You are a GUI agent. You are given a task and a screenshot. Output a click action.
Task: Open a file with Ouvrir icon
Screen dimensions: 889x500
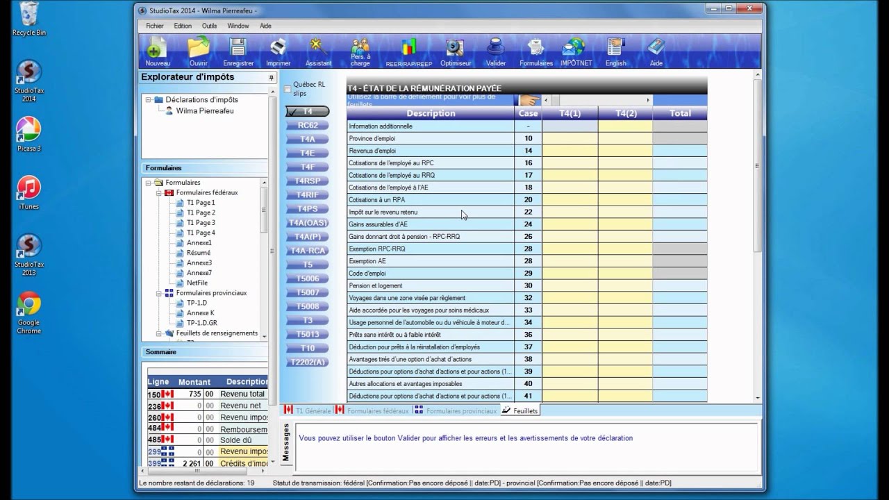199,51
